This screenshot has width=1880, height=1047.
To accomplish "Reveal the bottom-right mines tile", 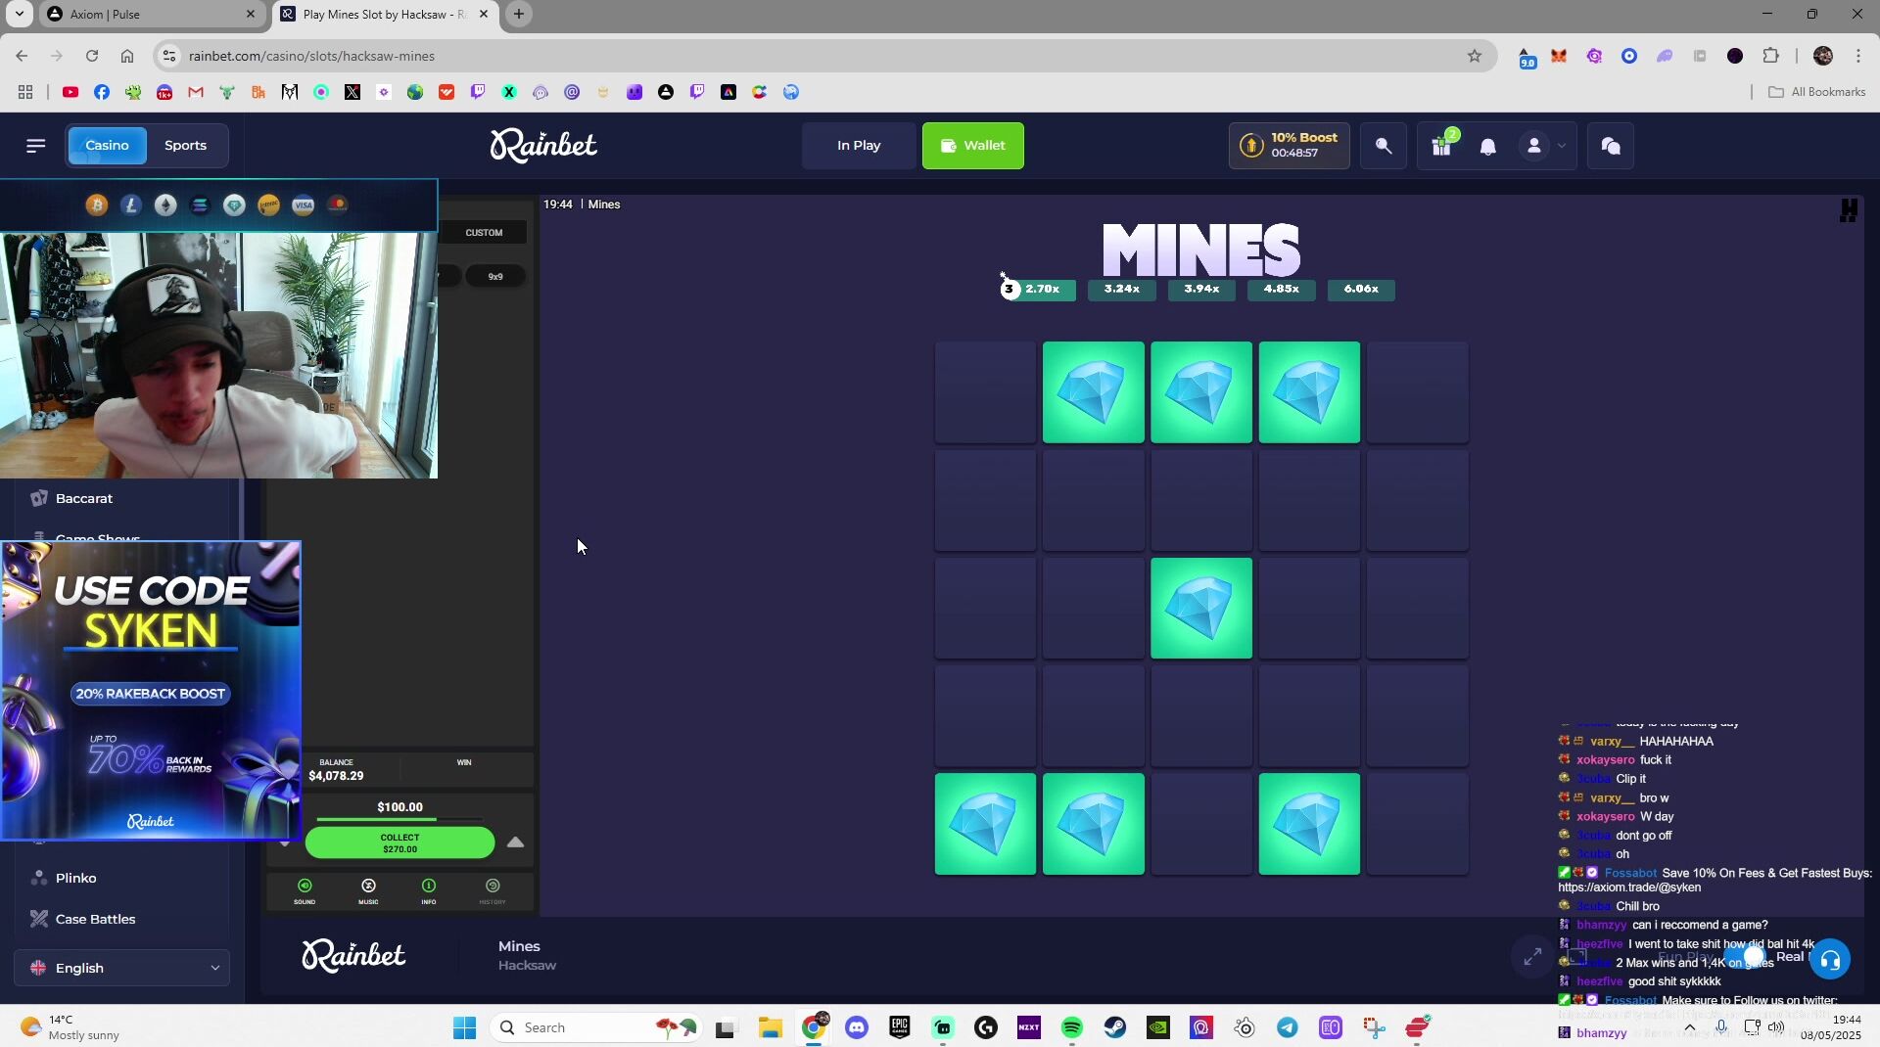I will (1417, 824).
